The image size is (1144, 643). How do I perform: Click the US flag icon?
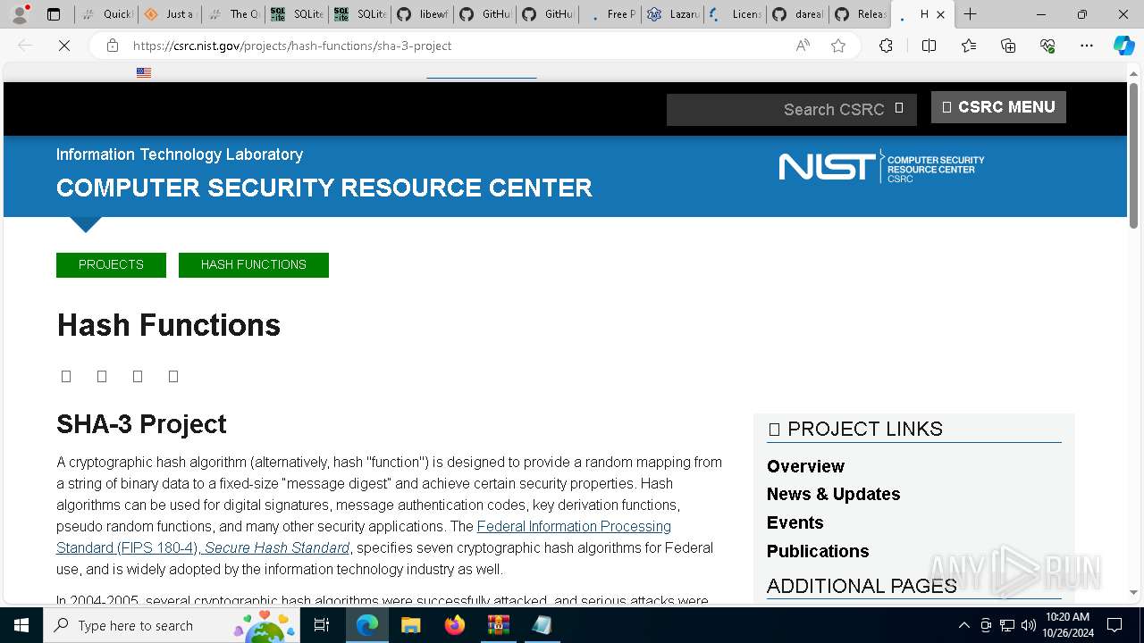[x=144, y=73]
